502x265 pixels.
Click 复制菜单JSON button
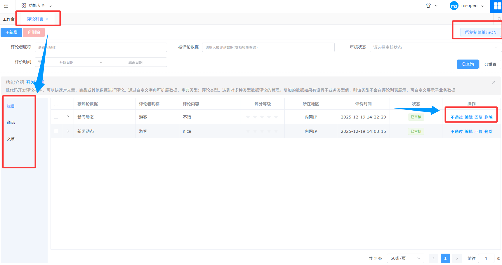480,32
